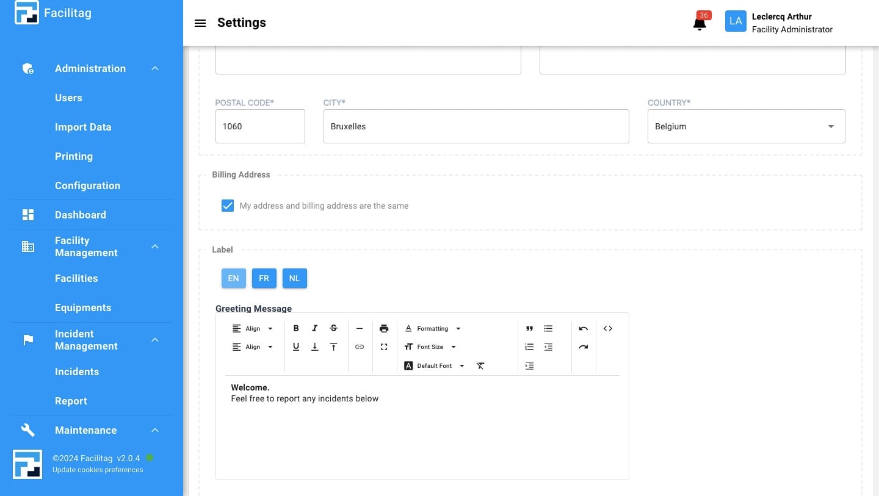
Task: Click into the City field
Action: (x=476, y=126)
